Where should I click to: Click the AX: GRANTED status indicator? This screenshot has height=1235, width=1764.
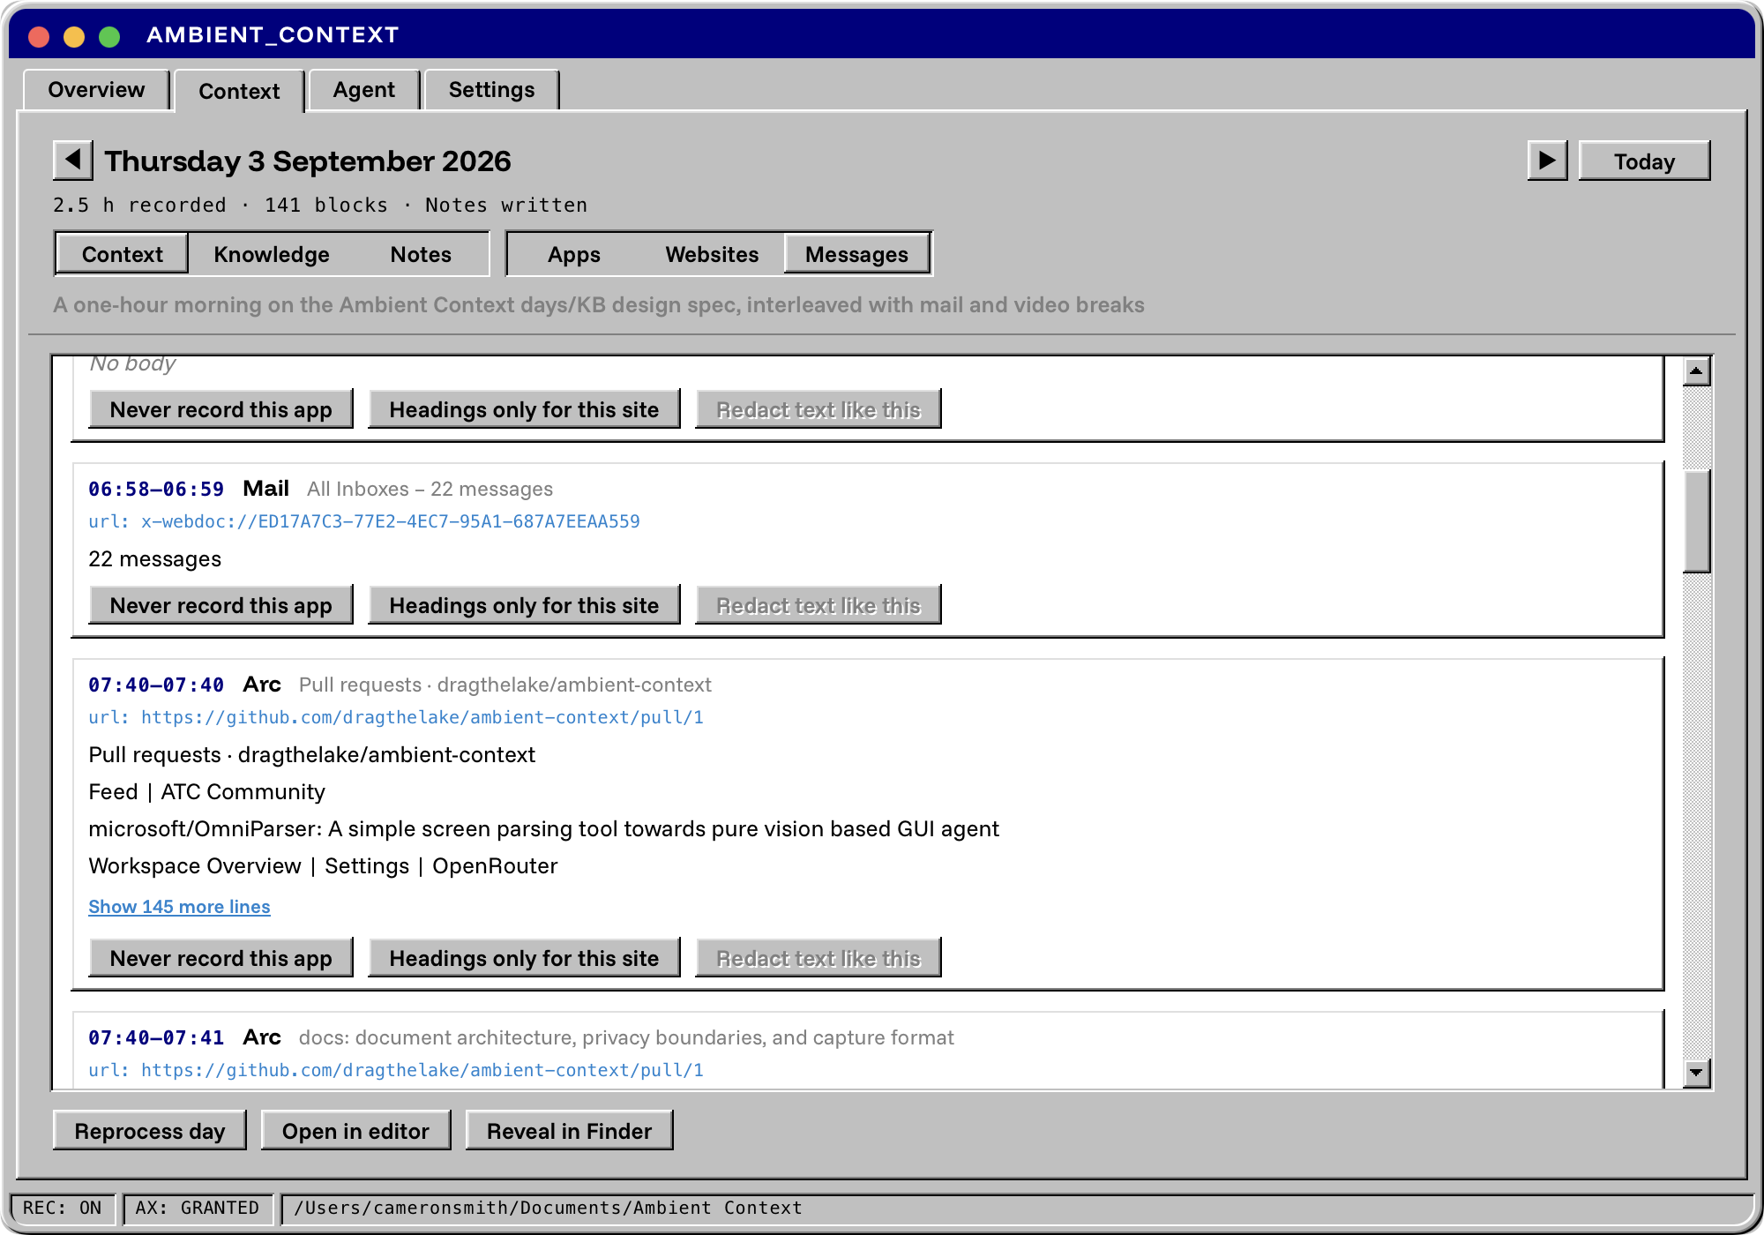click(197, 1208)
